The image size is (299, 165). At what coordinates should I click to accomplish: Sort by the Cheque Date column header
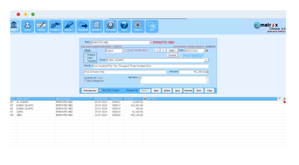tap(101, 99)
